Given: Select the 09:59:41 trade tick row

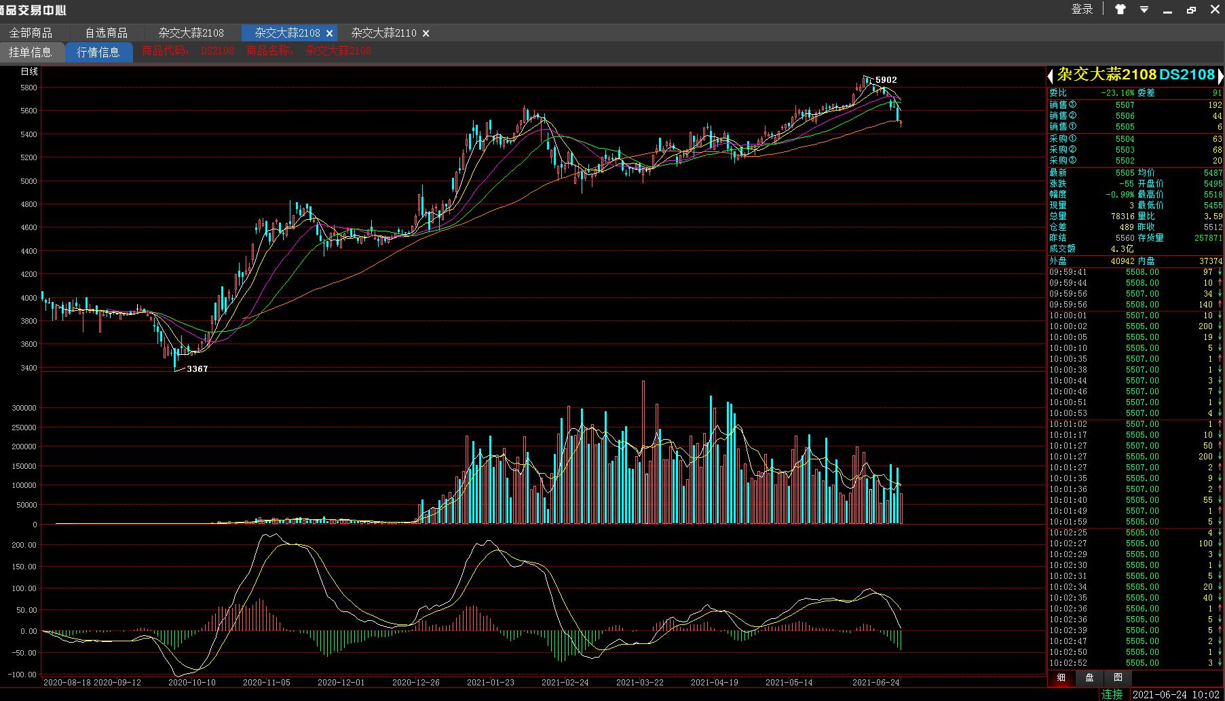Looking at the screenshot, I should [1135, 272].
